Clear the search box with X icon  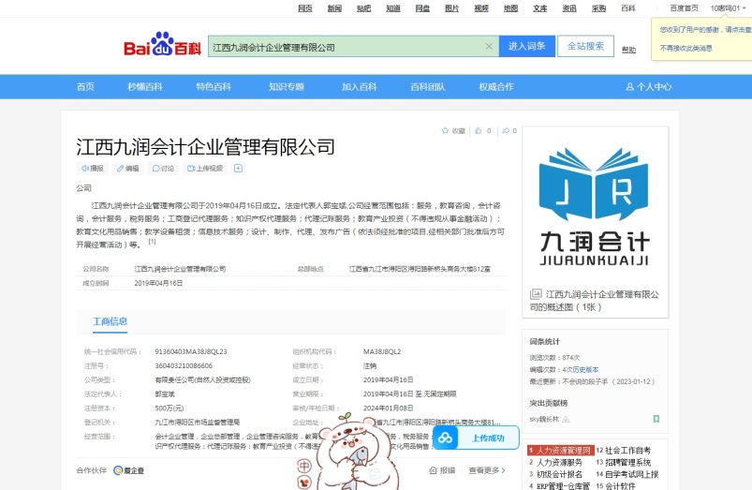pyautogui.click(x=489, y=47)
